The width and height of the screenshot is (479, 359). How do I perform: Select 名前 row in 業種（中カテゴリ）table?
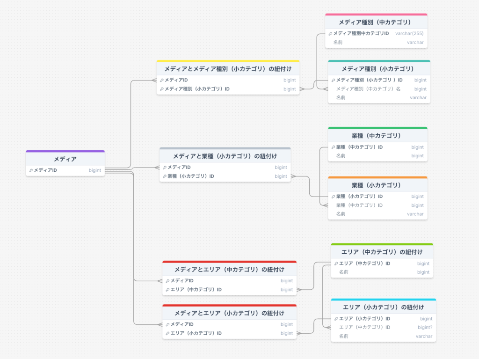(x=377, y=156)
